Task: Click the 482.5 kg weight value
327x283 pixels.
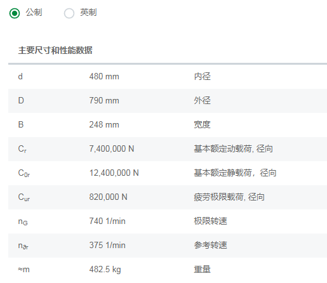Action: (x=105, y=270)
